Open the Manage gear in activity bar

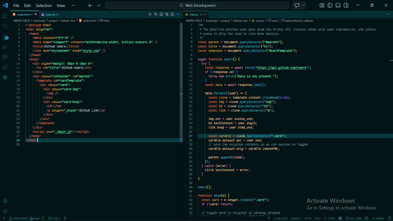pos(5,211)
